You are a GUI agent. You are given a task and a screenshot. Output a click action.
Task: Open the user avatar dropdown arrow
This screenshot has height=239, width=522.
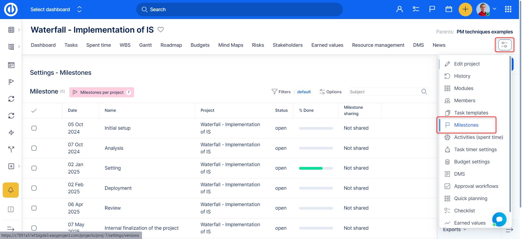tap(495, 9)
